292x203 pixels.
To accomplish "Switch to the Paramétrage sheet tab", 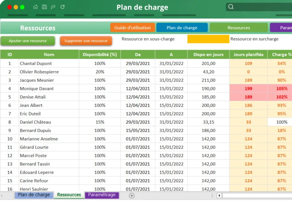I will point(102,195).
